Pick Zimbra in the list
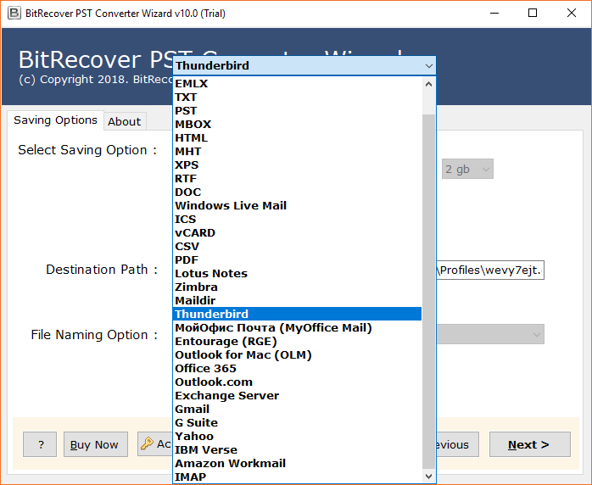 [297, 287]
